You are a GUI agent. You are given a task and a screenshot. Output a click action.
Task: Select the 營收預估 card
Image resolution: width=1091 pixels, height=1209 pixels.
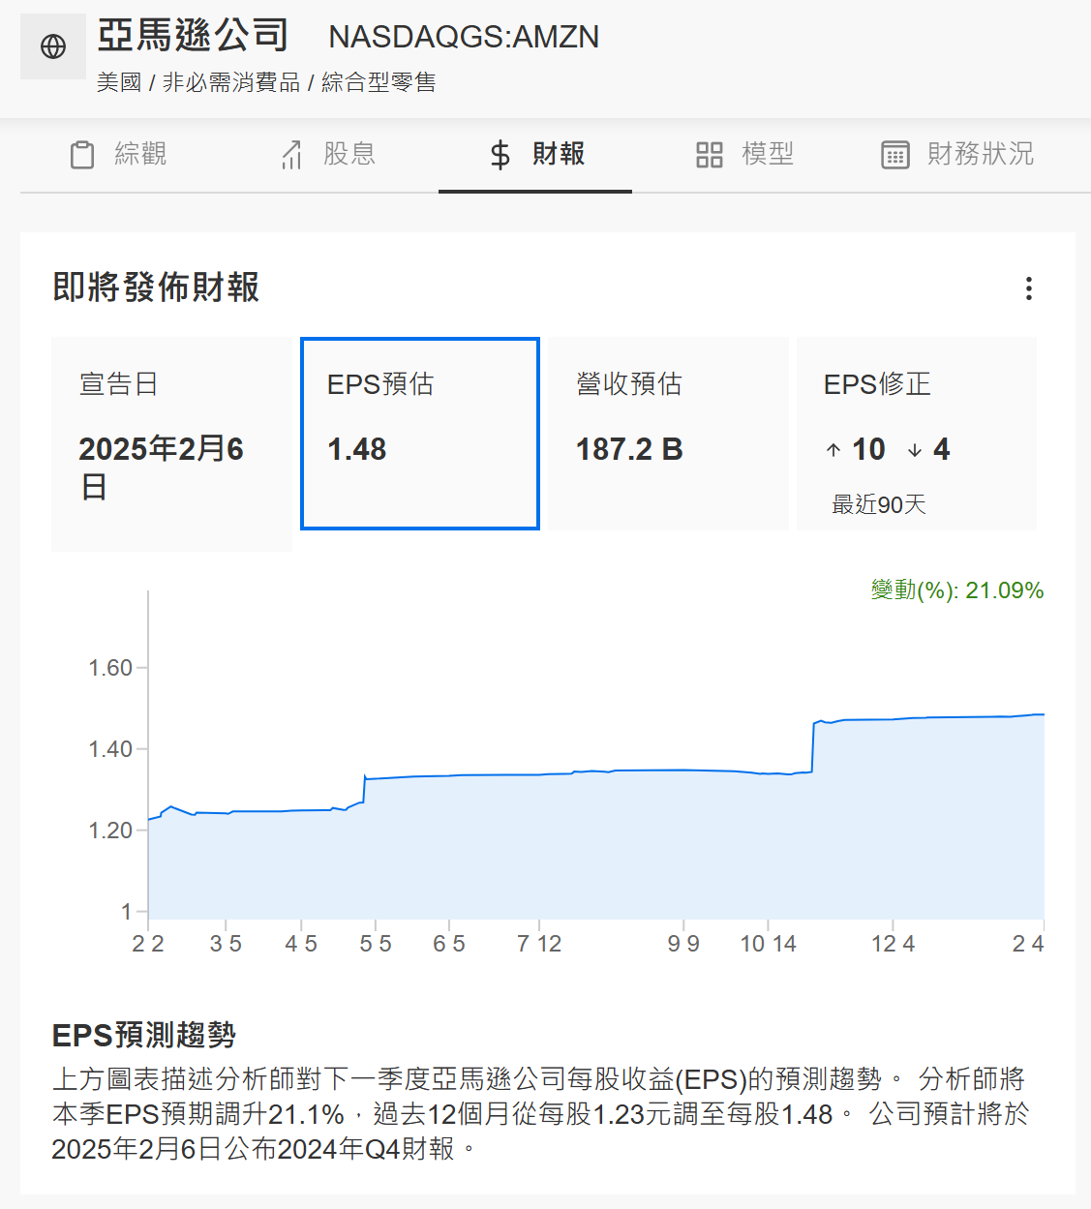(x=668, y=434)
